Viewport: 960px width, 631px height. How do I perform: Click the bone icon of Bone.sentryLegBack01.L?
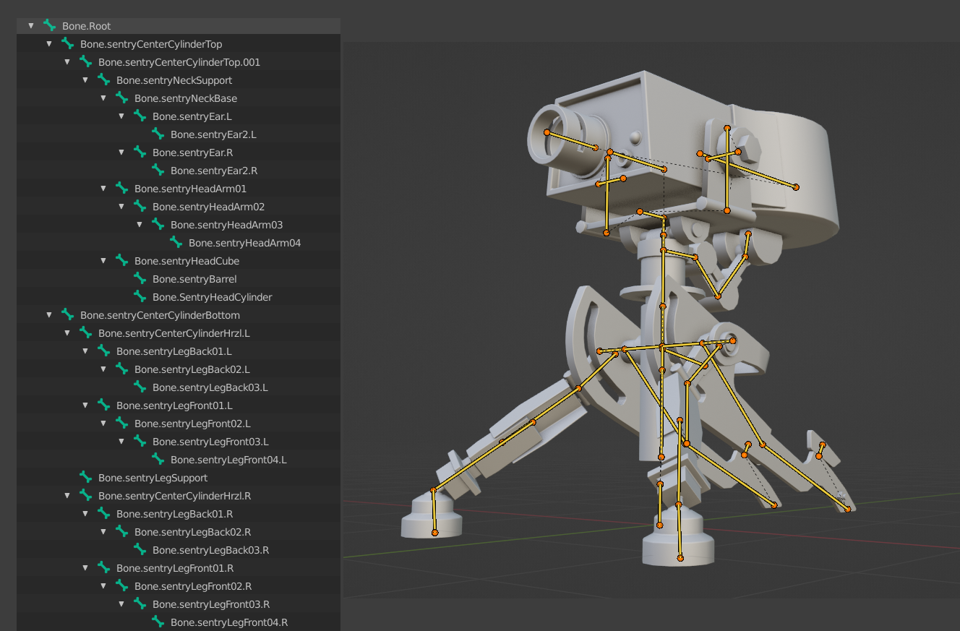click(103, 351)
